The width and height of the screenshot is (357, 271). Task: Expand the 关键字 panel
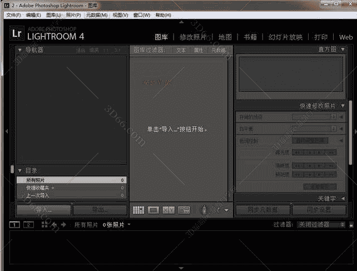[343, 199]
